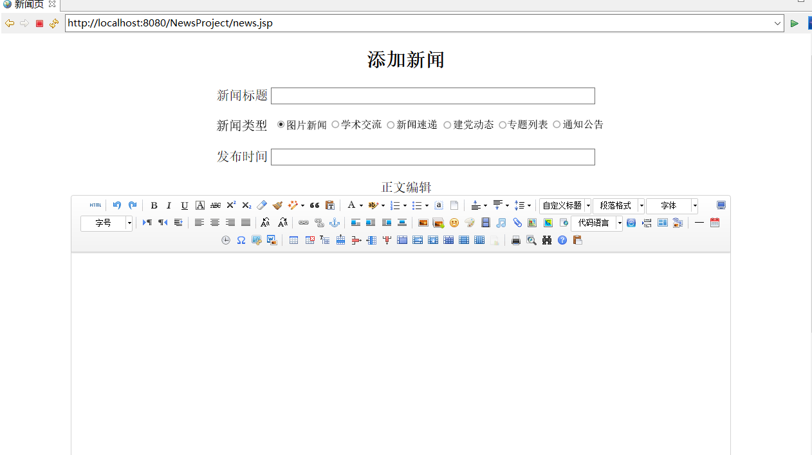812x455 pixels.
Task: Click the HTML source view icon
Action: pyautogui.click(x=95, y=205)
